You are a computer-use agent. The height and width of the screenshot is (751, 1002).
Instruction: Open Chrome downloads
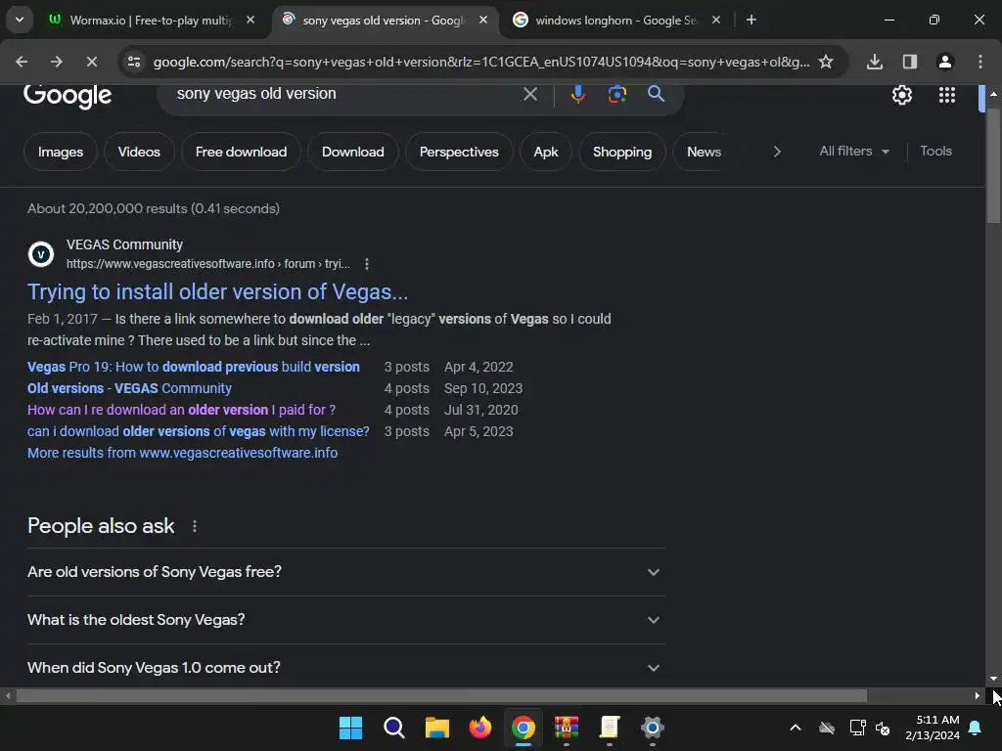pos(874,62)
